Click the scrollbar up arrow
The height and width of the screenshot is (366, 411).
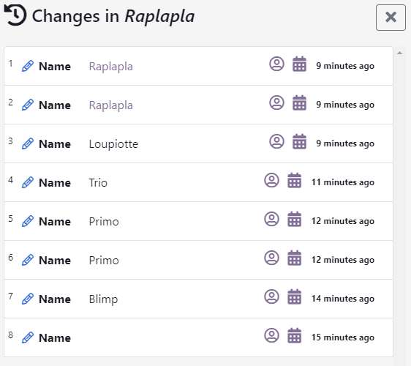click(x=399, y=53)
